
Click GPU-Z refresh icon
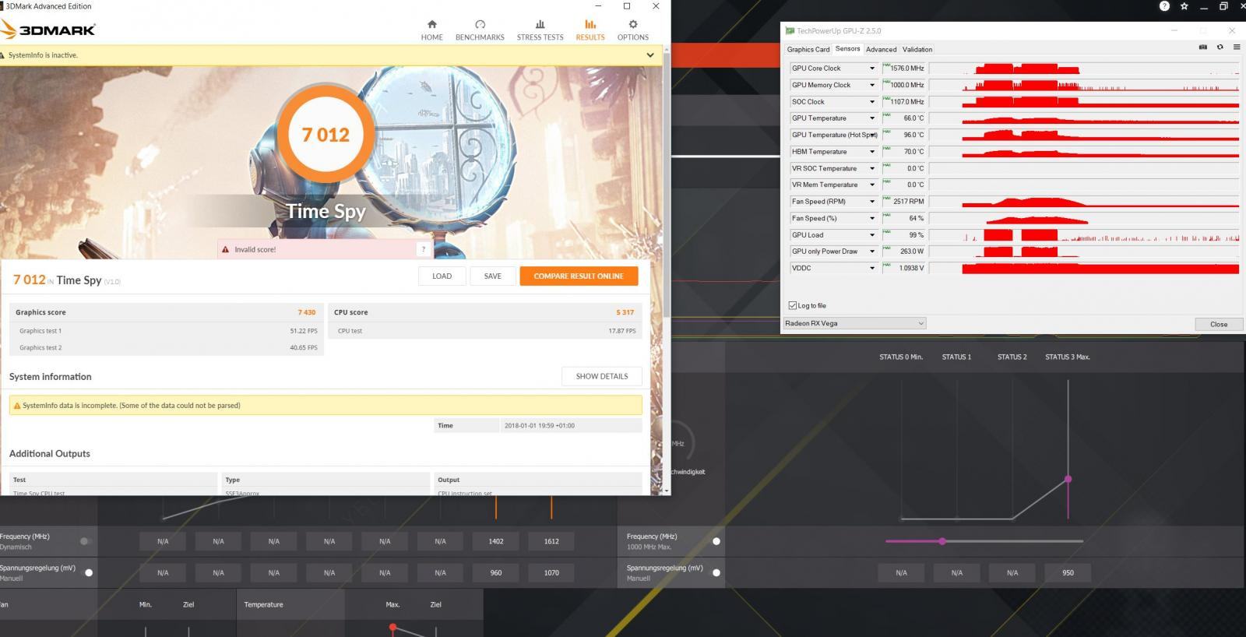(x=1220, y=47)
